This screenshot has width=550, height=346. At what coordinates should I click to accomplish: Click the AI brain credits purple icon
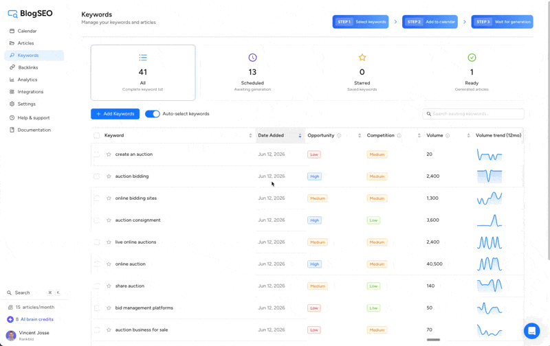click(10, 319)
